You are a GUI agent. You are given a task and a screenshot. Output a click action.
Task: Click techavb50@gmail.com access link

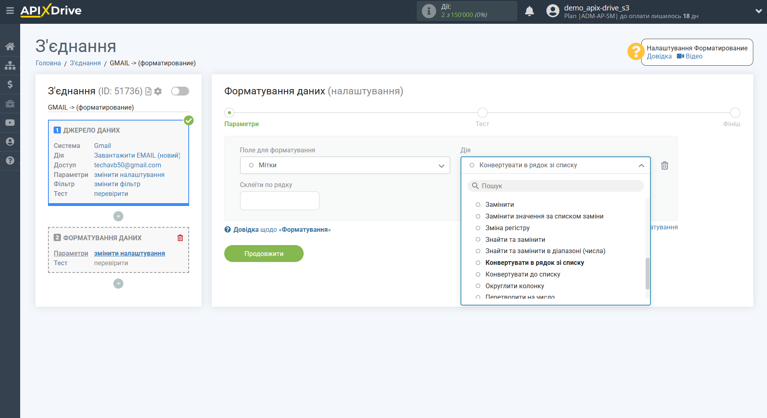coord(127,165)
